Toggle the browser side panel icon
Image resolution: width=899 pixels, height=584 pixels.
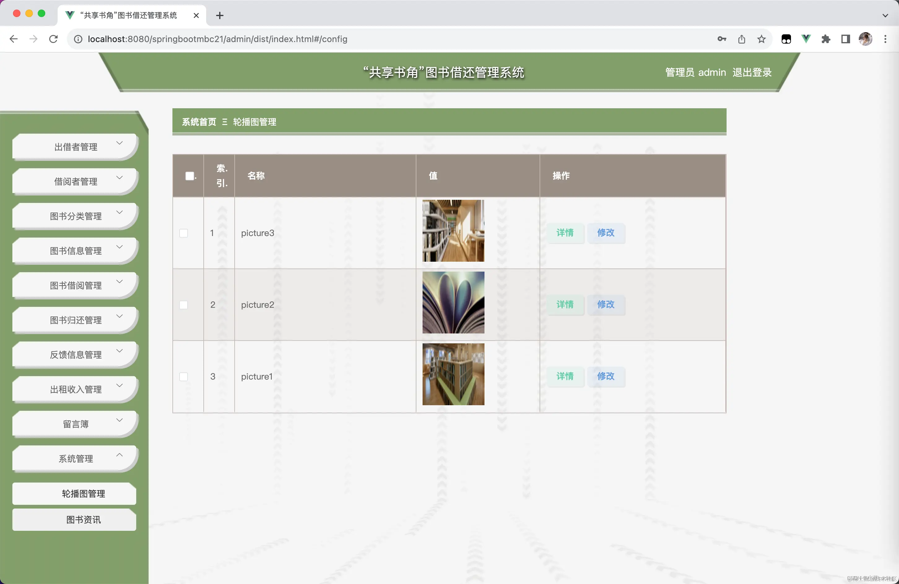[x=845, y=39]
